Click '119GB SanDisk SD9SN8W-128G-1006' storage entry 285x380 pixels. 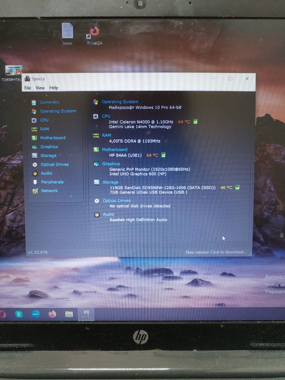[x=163, y=188]
